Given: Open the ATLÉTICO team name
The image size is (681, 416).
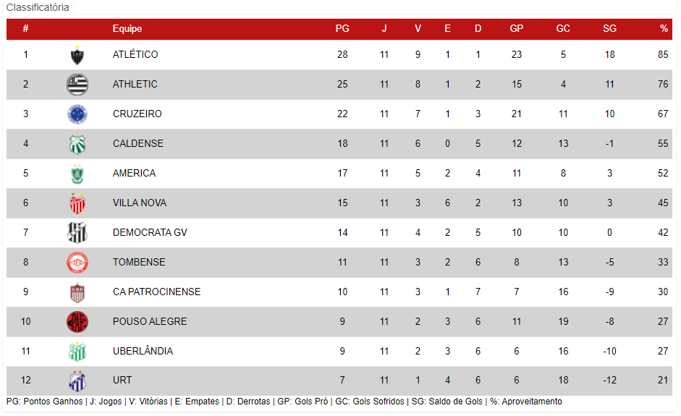Looking at the screenshot, I should [135, 55].
